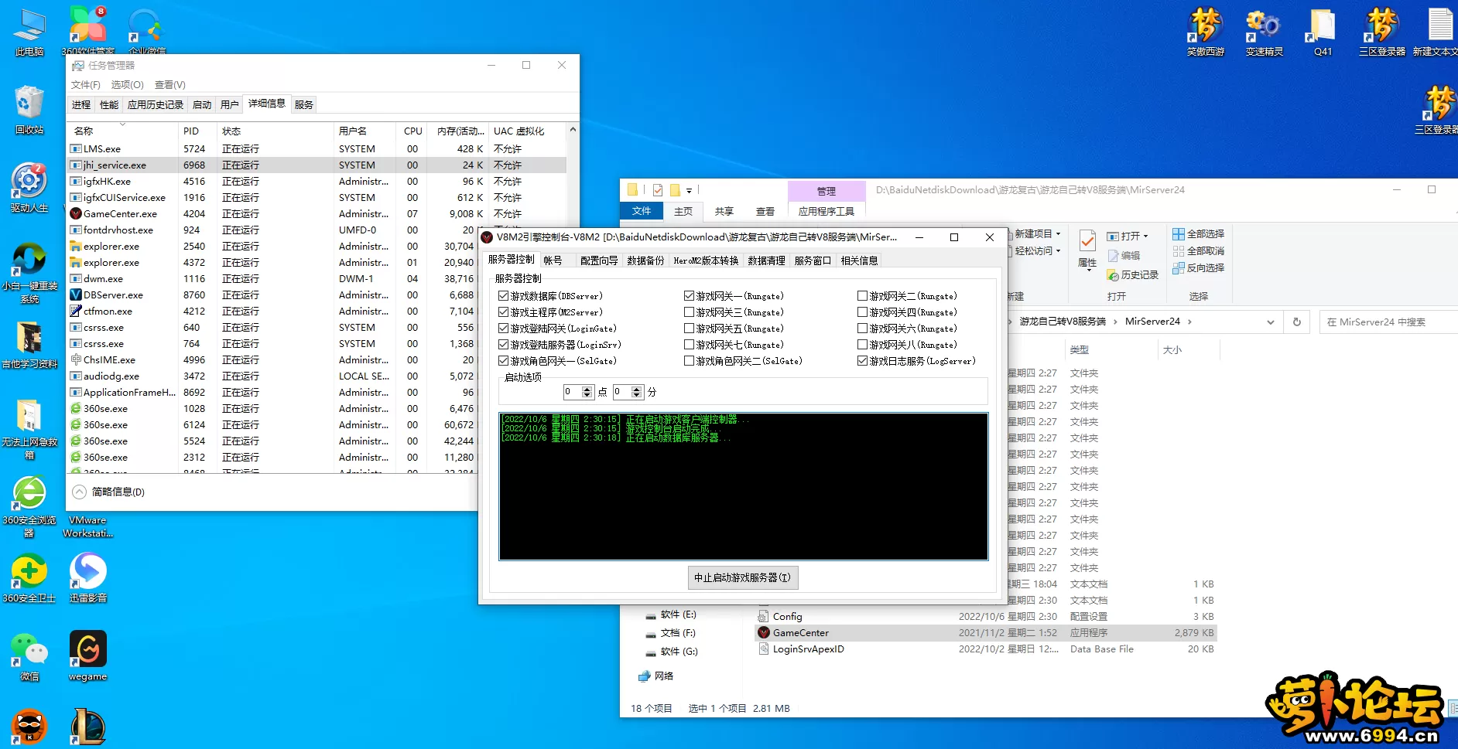The height and width of the screenshot is (749, 1458).
Task: Uncheck 游戏登陆服务器(LoginSrv) checkbox
Action: point(504,345)
